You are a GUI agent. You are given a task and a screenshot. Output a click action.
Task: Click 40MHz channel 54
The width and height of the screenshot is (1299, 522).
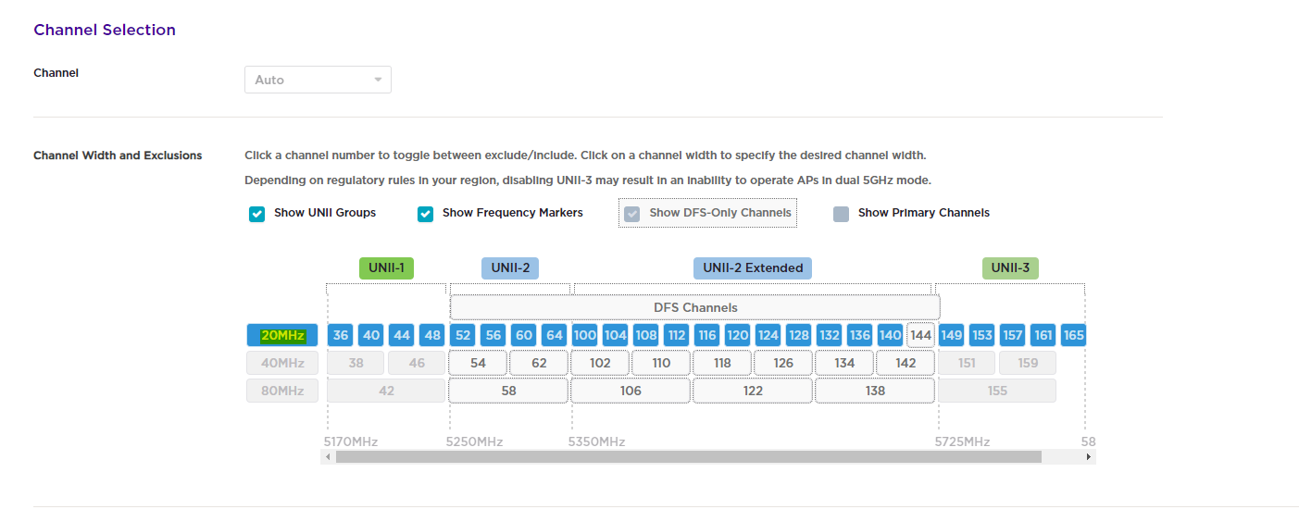[478, 363]
